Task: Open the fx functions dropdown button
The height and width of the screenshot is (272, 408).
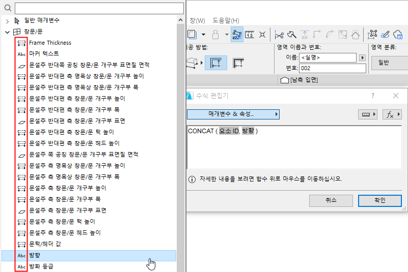Action: click(x=392, y=114)
